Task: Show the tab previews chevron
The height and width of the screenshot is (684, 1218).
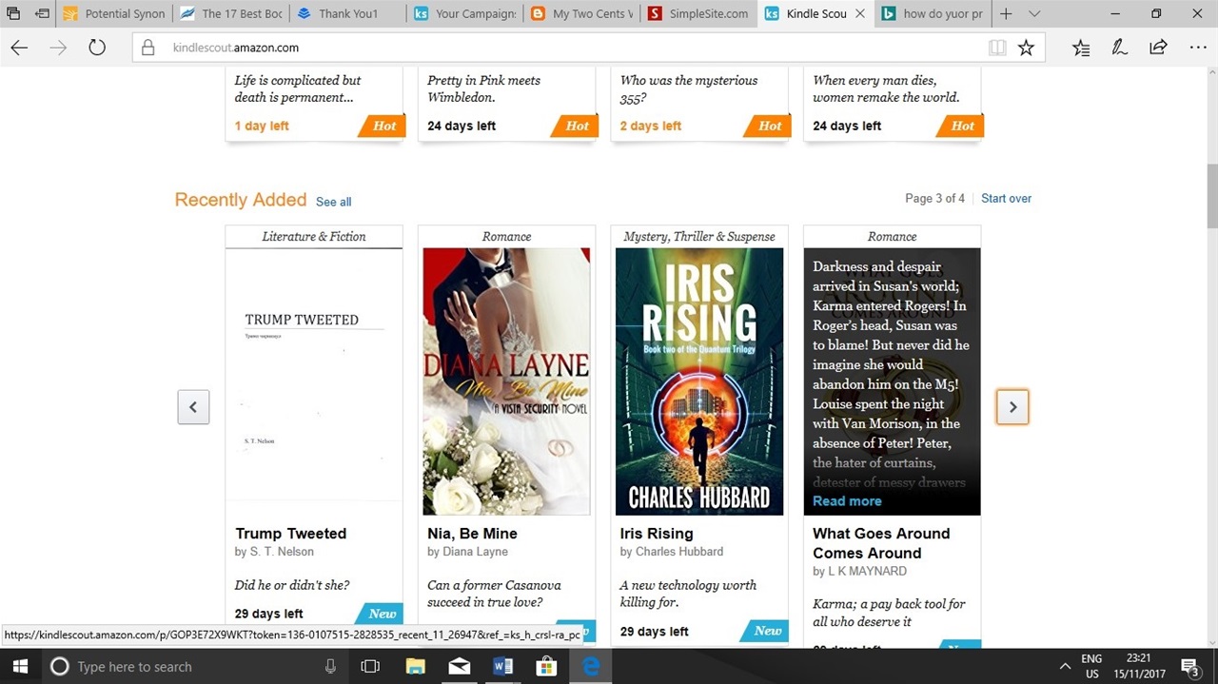Action: point(1034,13)
